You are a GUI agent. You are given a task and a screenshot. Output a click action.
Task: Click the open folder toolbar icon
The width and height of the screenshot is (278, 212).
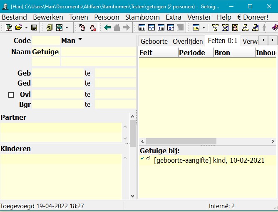click(19, 28)
